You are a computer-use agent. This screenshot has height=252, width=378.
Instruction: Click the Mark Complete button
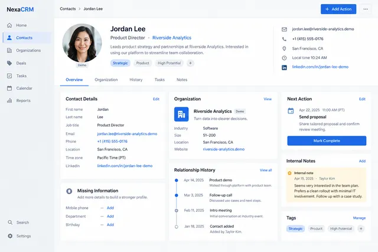coord(327,140)
